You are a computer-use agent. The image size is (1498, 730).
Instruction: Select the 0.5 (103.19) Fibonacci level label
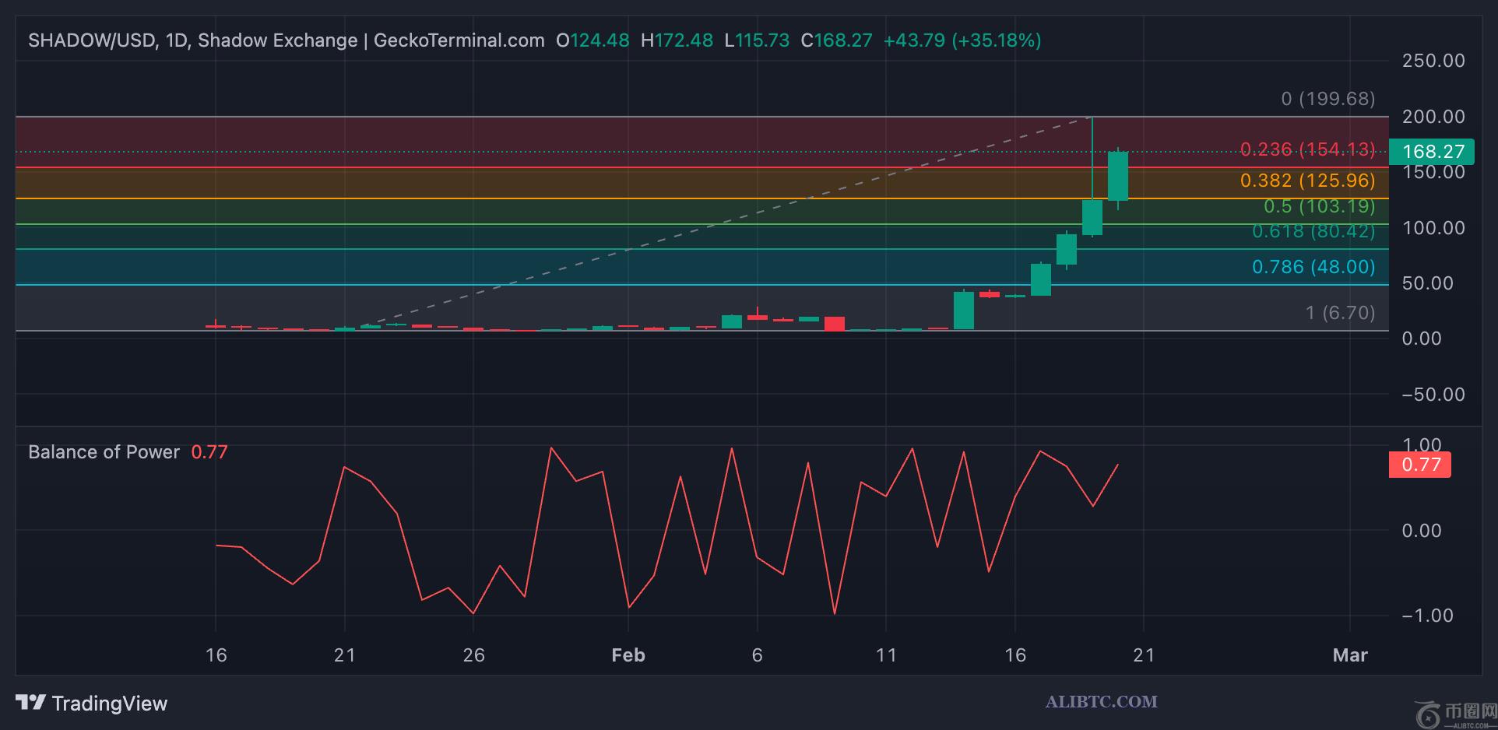(x=1319, y=206)
